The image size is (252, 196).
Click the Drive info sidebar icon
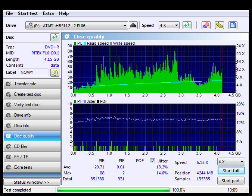tap(8, 115)
